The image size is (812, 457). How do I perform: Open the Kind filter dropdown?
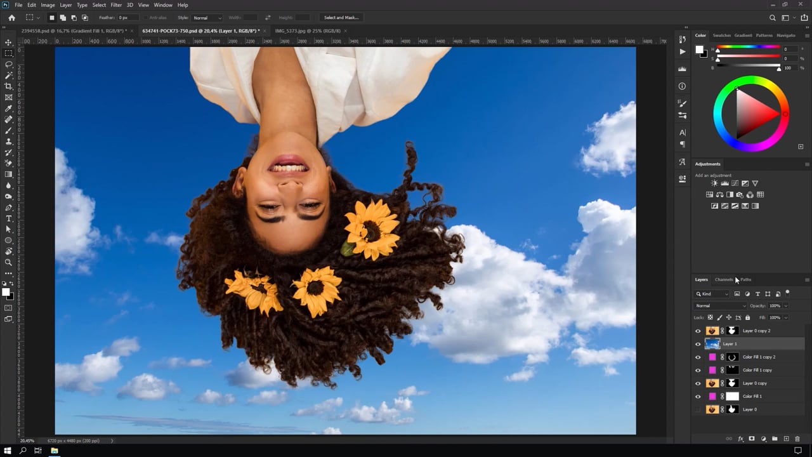tap(712, 294)
